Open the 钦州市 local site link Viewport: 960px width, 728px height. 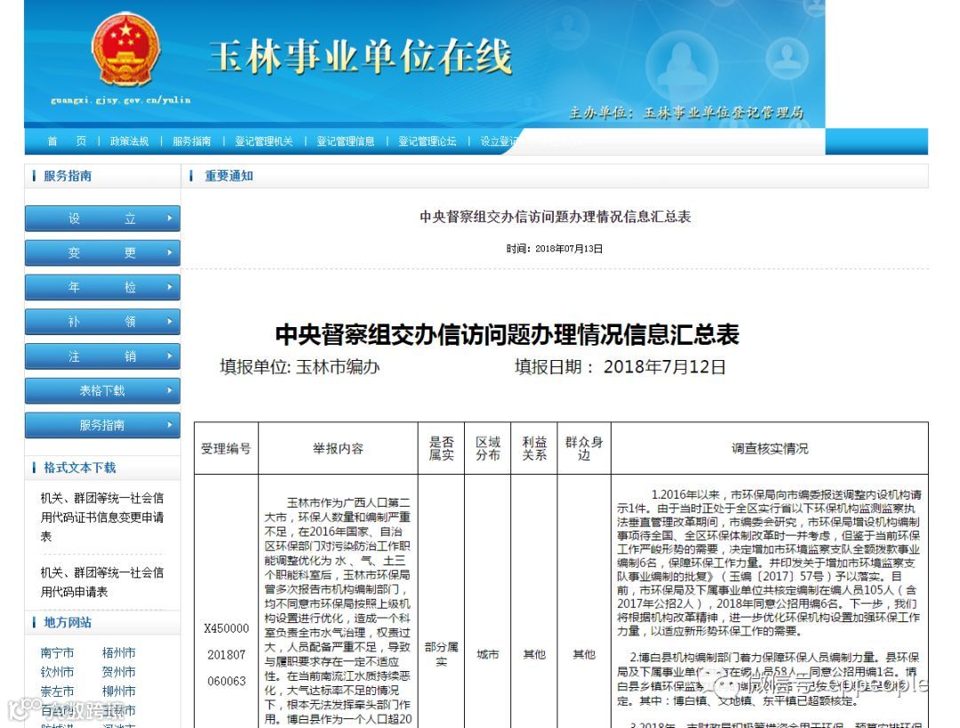(x=57, y=672)
